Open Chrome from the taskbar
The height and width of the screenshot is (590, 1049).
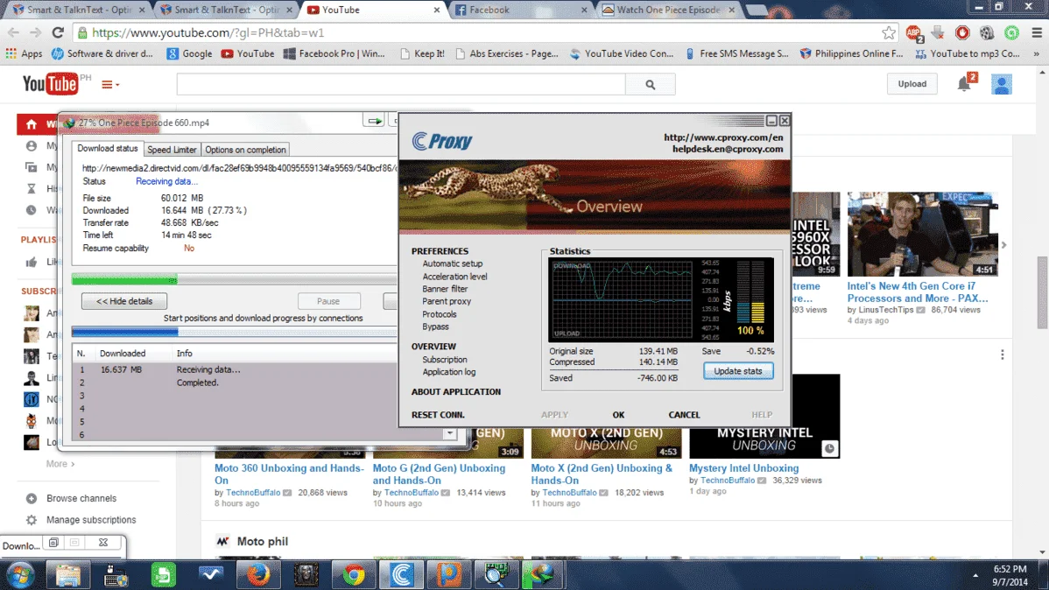353,574
